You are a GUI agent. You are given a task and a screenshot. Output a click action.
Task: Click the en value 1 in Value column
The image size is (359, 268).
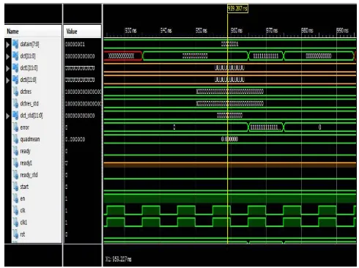tap(66, 199)
